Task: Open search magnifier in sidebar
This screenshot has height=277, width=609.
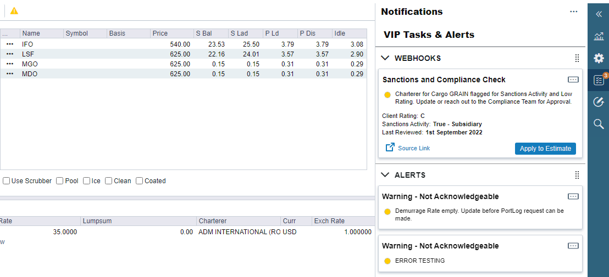Action: click(599, 124)
